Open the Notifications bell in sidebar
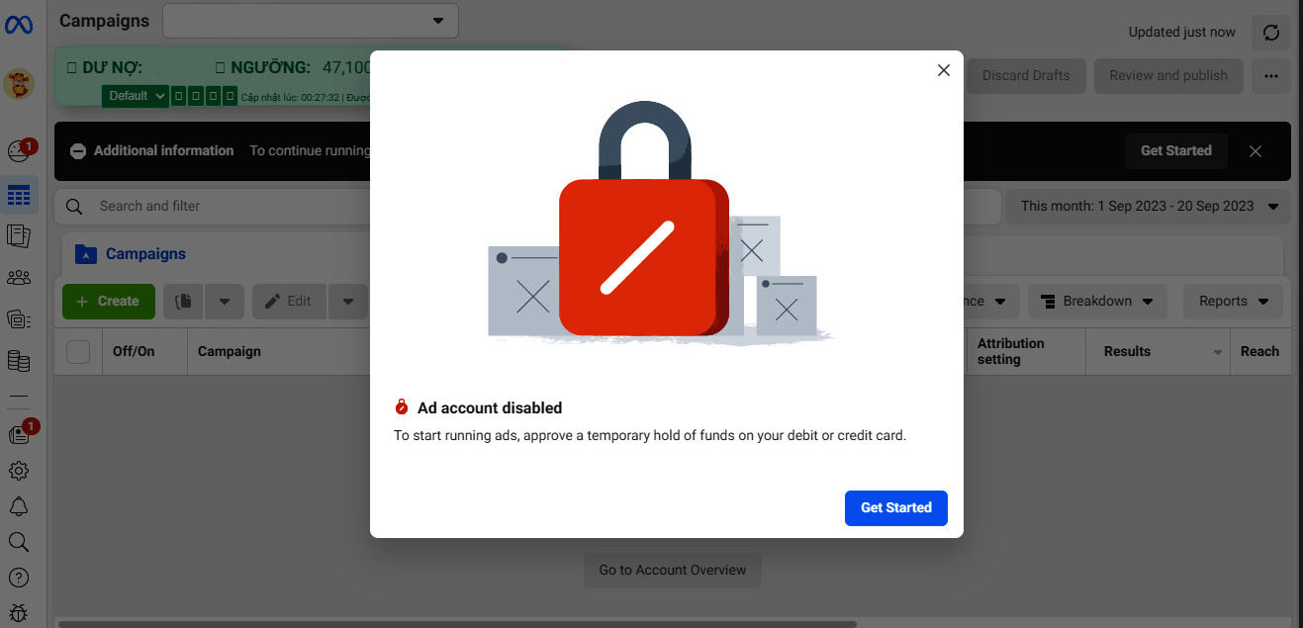 [19, 506]
